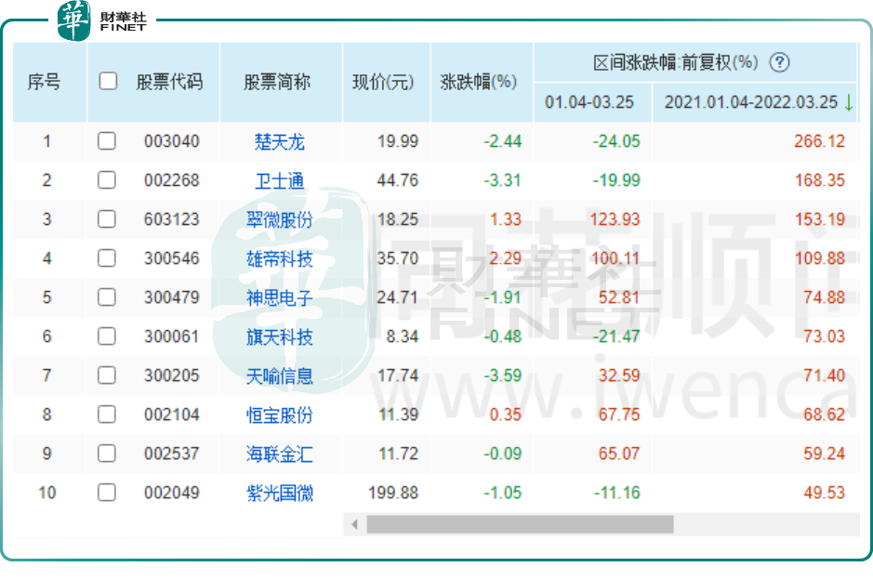Click the 100.11 interval change value
Viewport: 873px width, 580px height.
point(615,257)
